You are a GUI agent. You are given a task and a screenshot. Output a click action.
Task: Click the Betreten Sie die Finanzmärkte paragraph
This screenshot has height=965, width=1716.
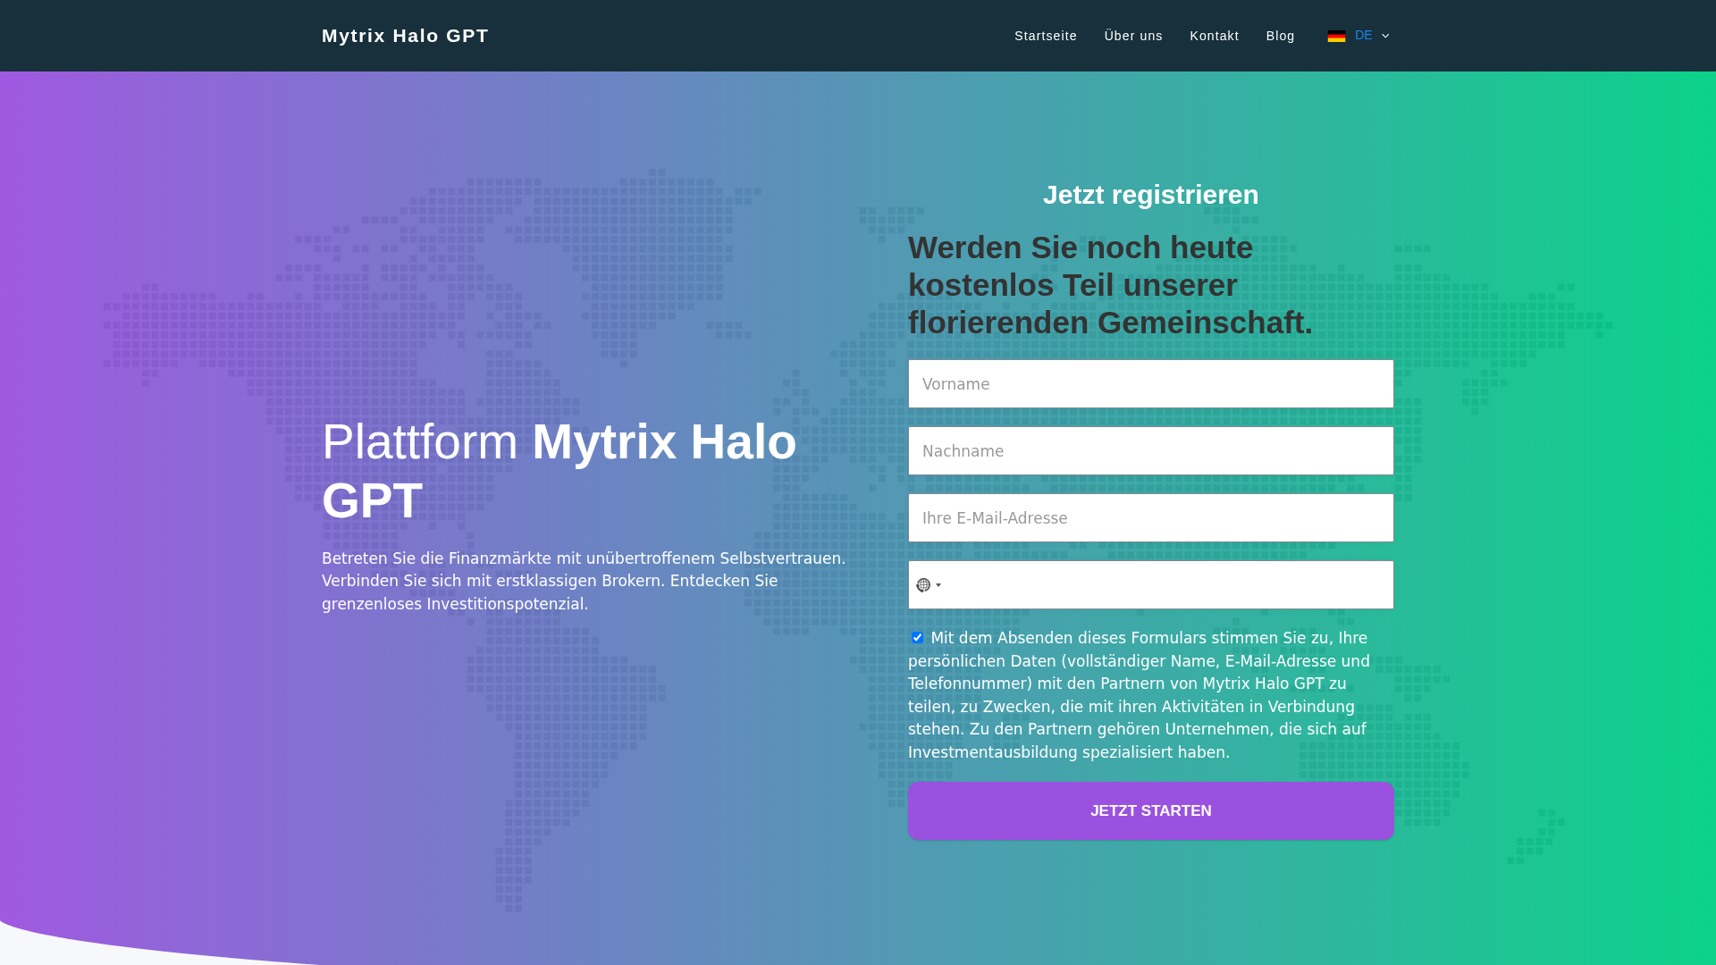pos(584,581)
